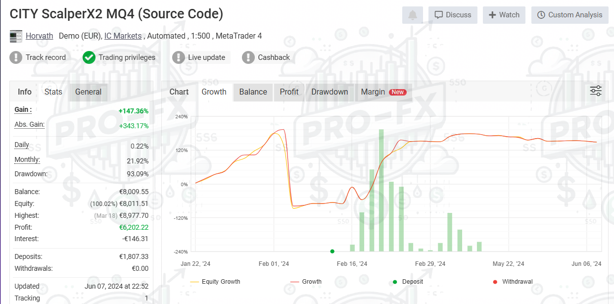Open the chart settings sliders icon
This screenshot has height=304, width=614.
[596, 91]
